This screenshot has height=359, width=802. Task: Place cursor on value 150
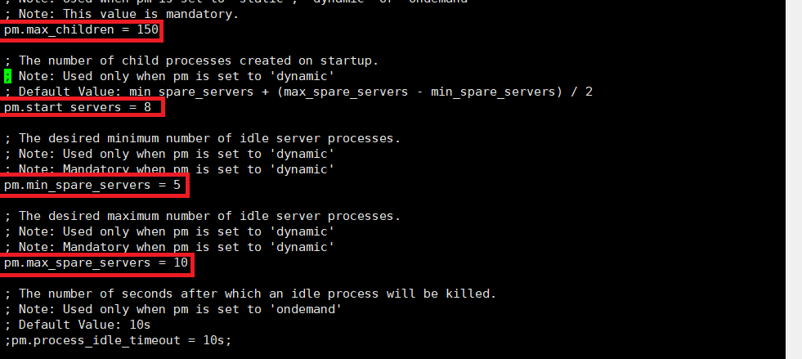[148, 29]
